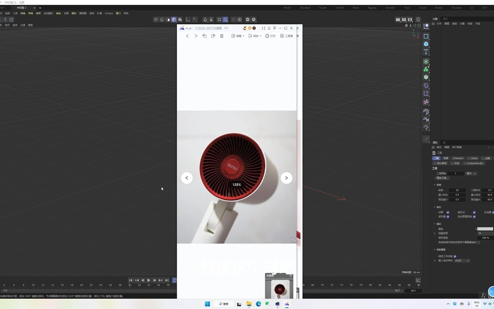Image resolution: width=494 pixels, height=309 pixels.
Task: Collapse the 色彩管理 section
Action: click(x=435, y=249)
